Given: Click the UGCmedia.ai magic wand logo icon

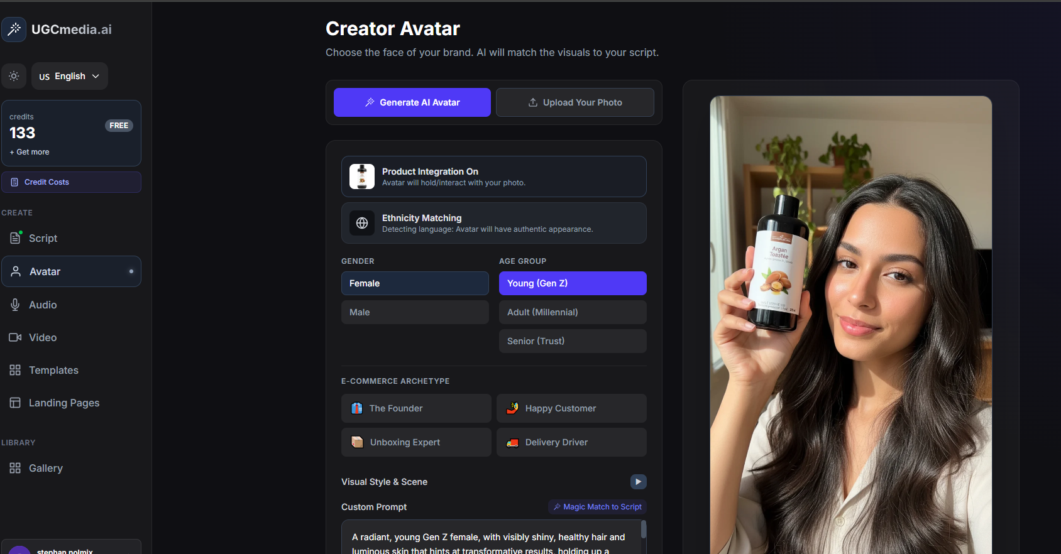Looking at the screenshot, I should tap(14, 30).
